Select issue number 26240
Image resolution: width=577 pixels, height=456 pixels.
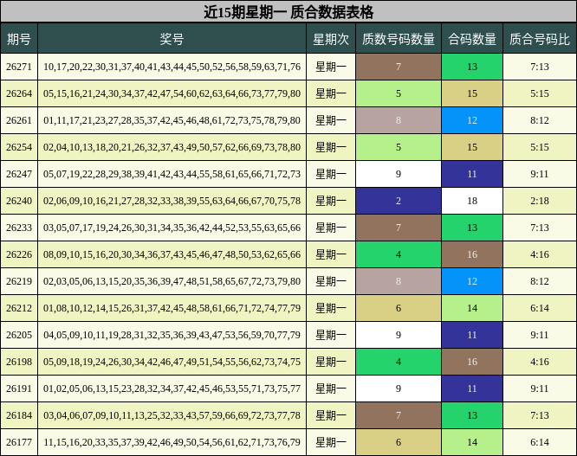[x=19, y=201]
